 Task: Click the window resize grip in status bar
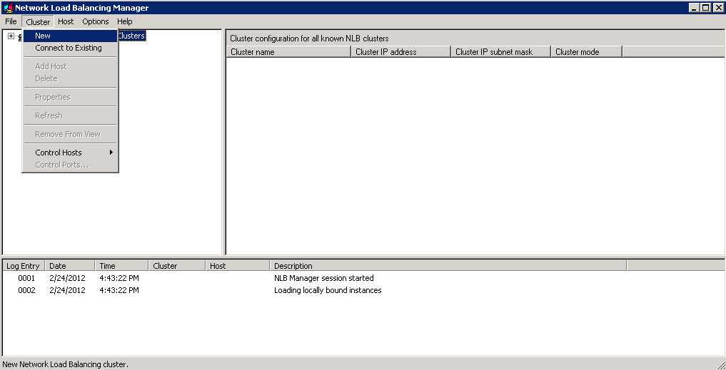point(720,364)
